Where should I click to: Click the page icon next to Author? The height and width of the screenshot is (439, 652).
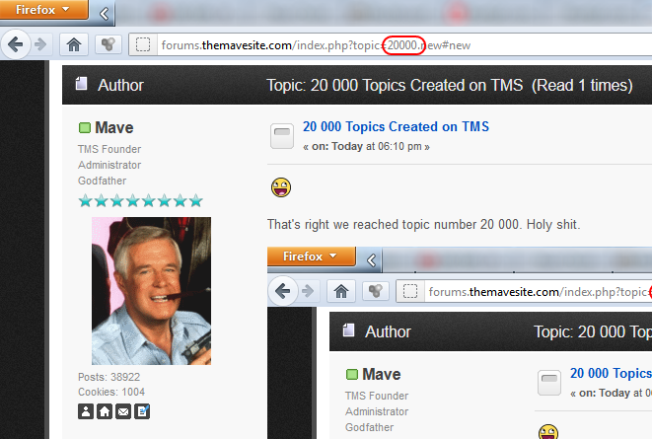coord(81,85)
